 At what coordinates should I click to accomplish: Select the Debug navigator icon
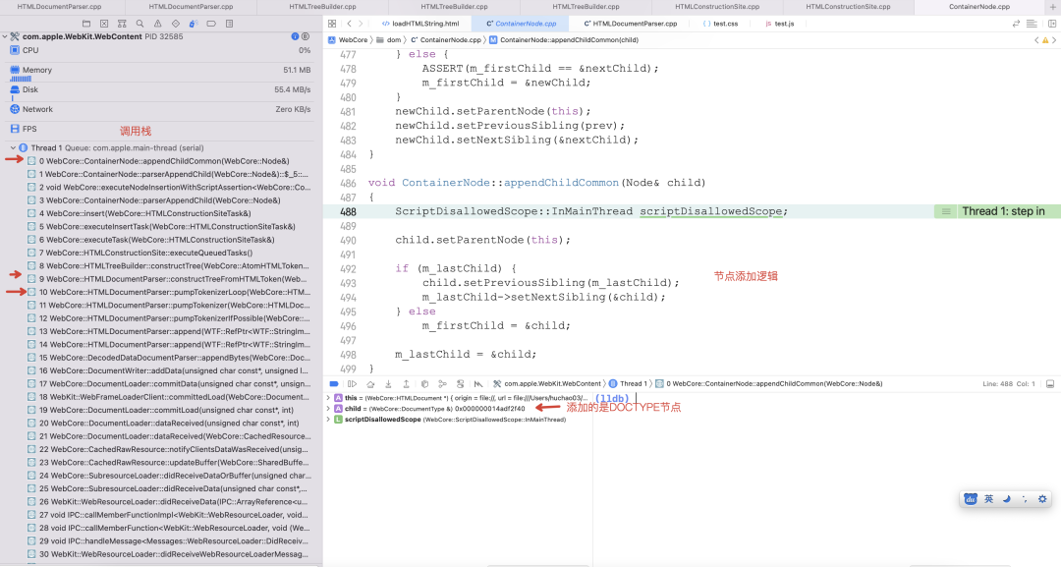pyautogui.click(x=194, y=24)
